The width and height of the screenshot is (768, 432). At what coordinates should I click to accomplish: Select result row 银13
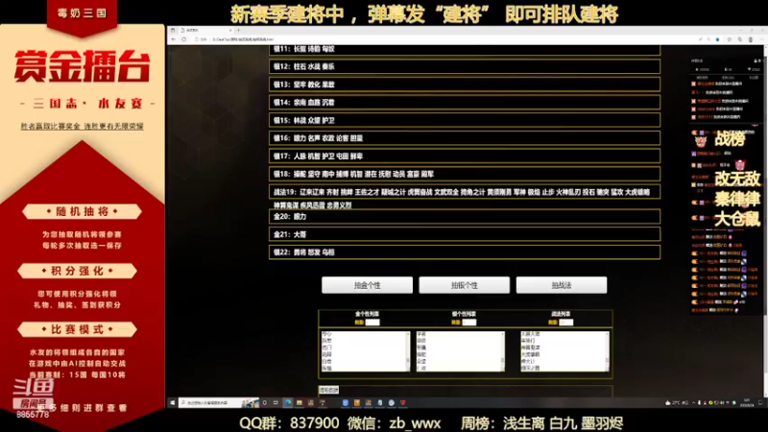point(465,84)
